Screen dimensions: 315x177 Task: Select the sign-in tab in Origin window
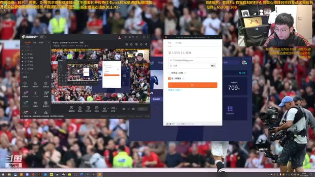click(x=170, y=43)
